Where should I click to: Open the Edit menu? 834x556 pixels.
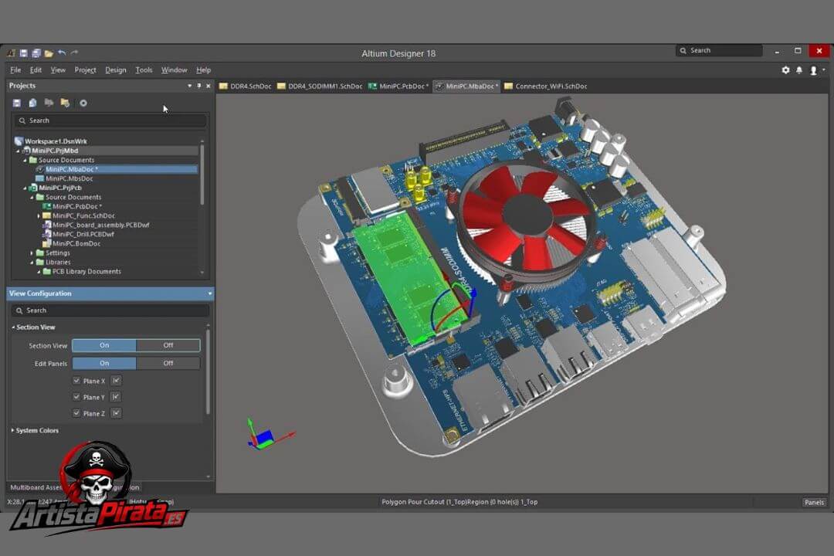36,70
